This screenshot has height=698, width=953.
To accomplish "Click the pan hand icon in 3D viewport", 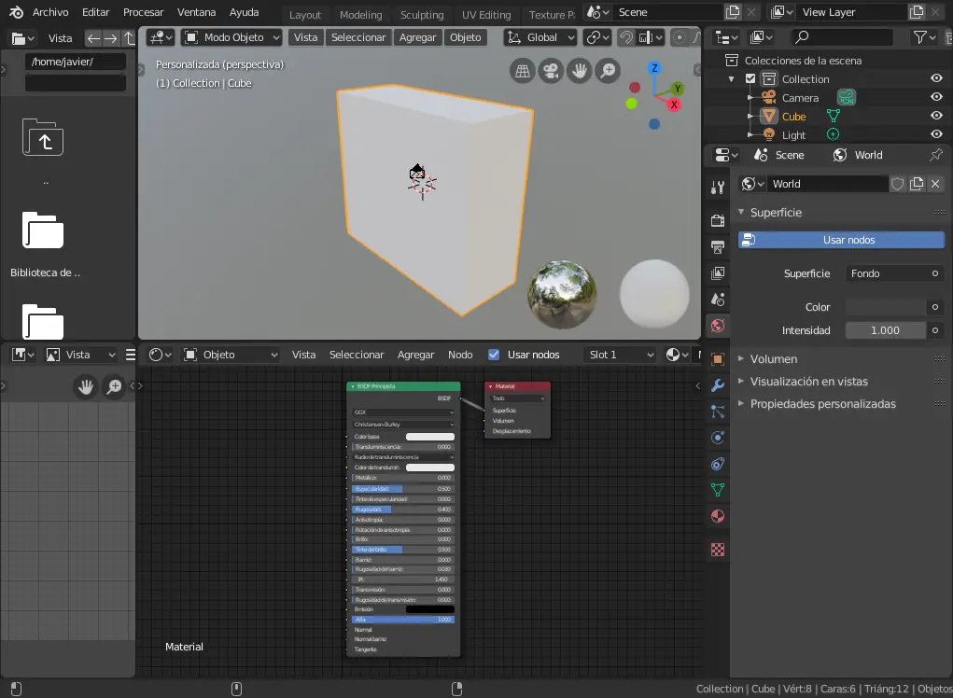I will [580, 71].
